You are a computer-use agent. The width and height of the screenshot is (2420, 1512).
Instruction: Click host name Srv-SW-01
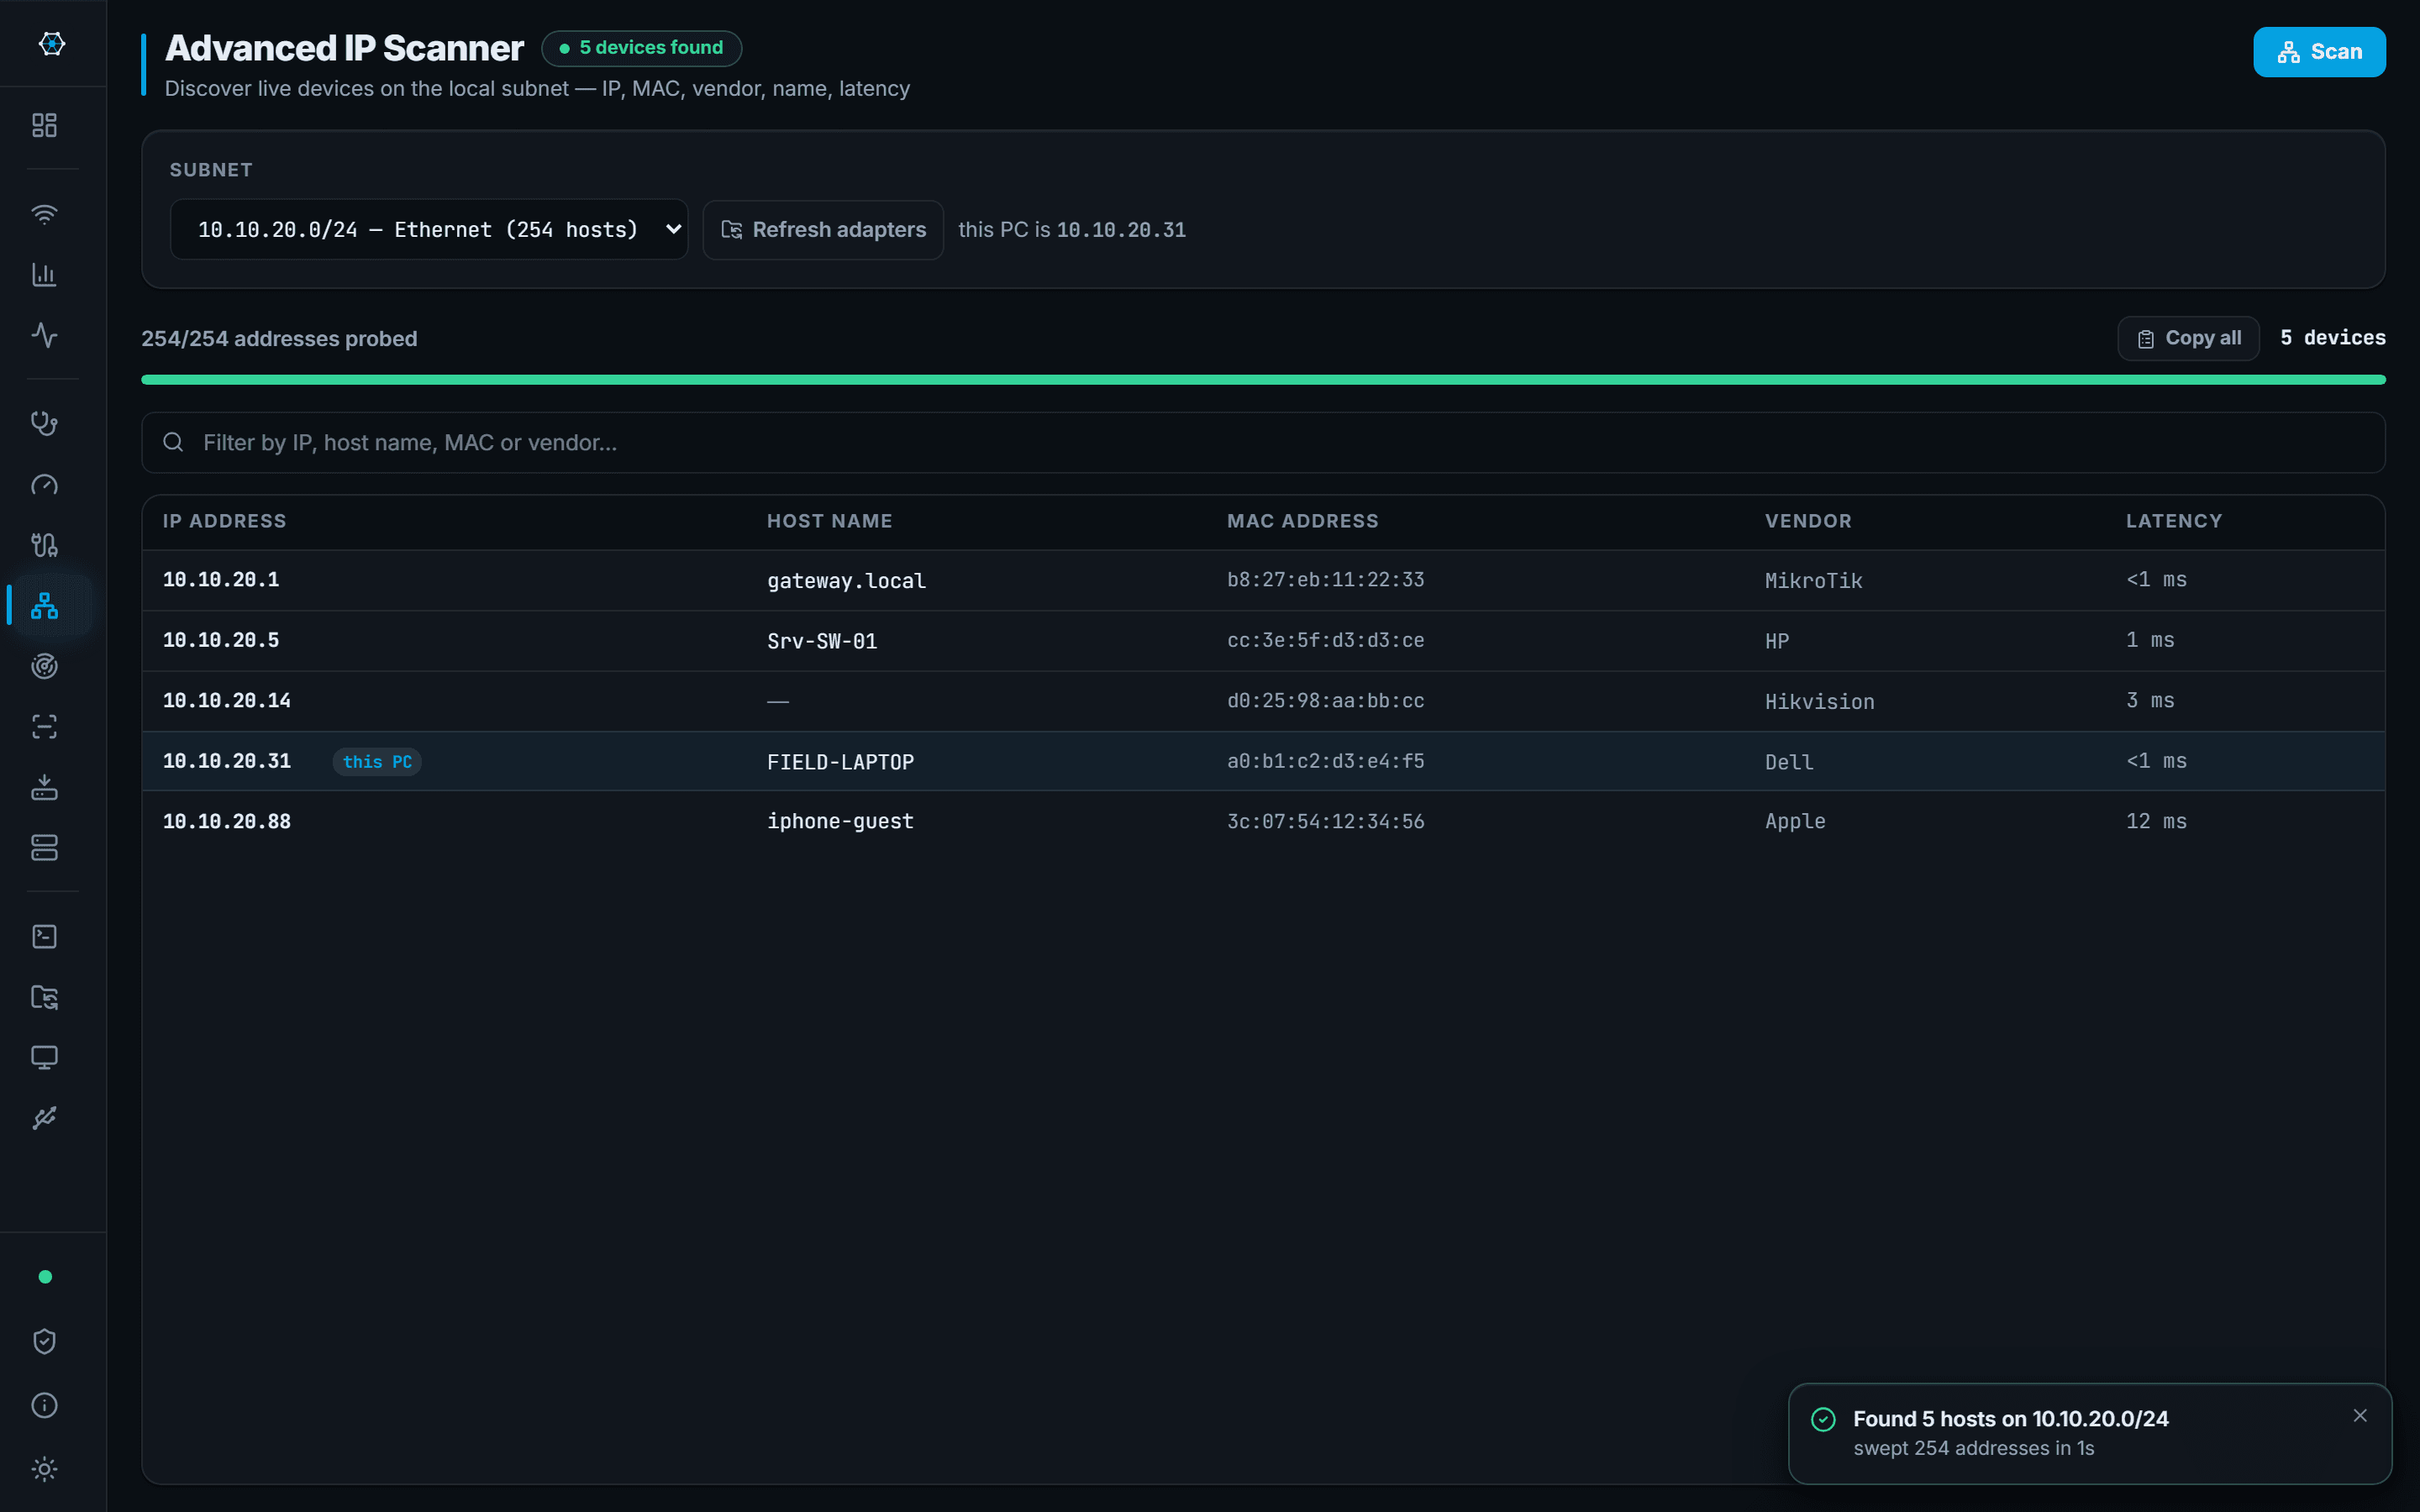pyautogui.click(x=822, y=641)
